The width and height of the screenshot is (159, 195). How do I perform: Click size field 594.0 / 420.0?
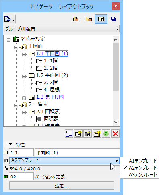click(64, 169)
